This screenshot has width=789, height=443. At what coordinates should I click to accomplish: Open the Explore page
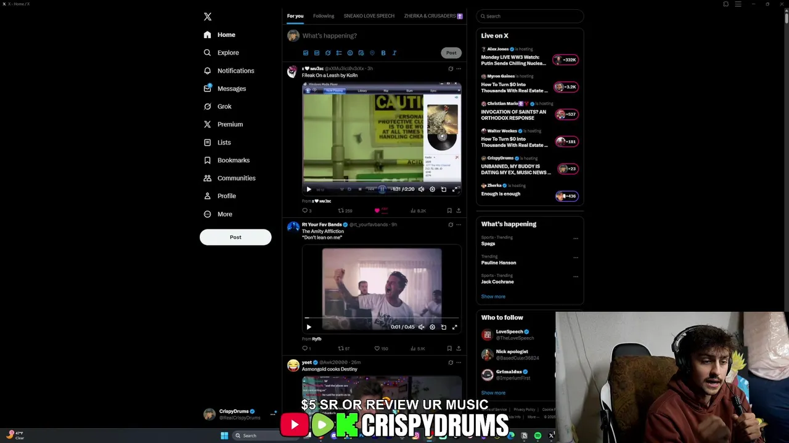point(221,53)
